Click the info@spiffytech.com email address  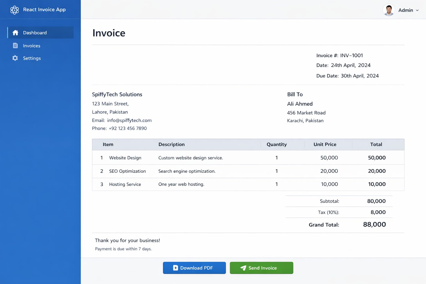(x=129, y=120)
